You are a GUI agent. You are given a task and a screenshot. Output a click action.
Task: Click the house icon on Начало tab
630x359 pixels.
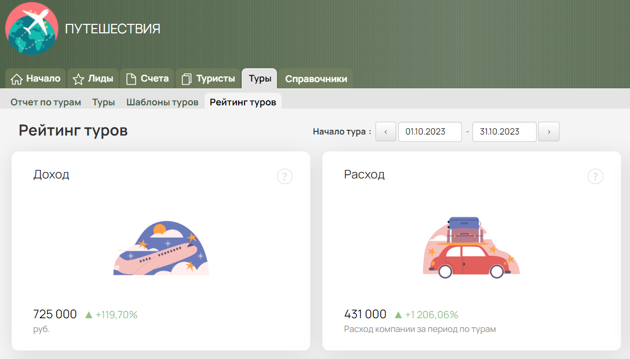coord(17,79)
